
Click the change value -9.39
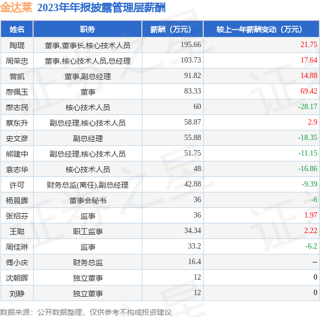point(309,184)
